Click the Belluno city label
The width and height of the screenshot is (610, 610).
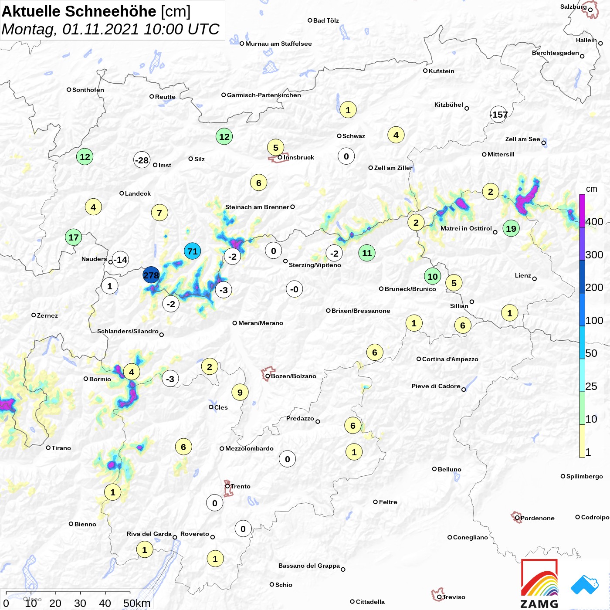(x=449, y=469)
